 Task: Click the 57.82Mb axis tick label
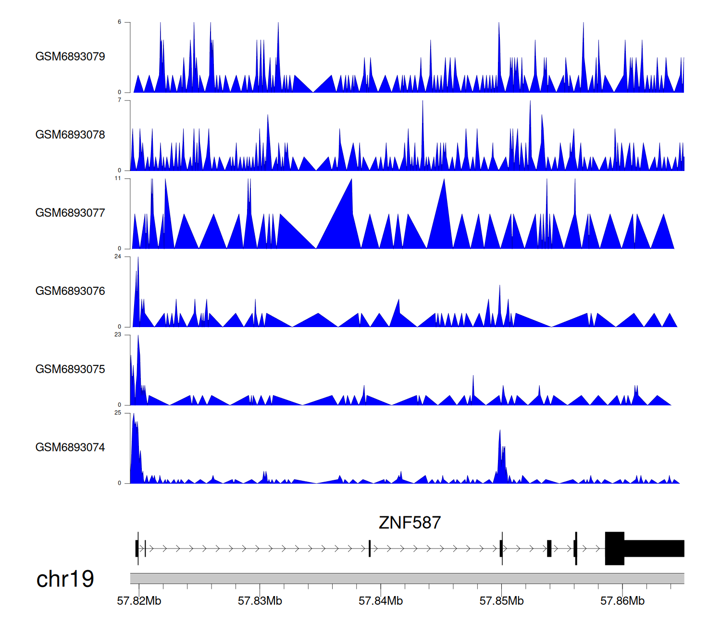pos(139,601)
